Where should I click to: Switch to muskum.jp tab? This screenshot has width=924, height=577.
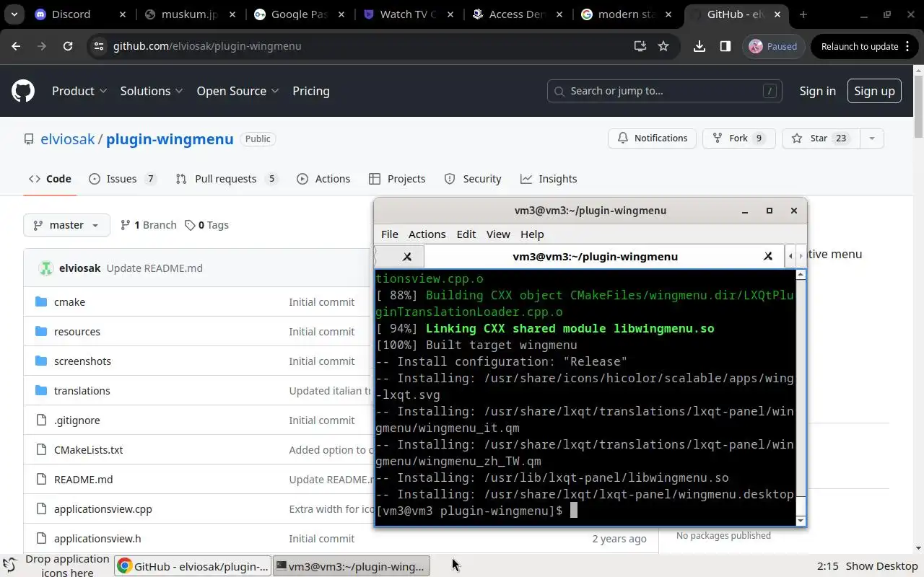[189, 14]
